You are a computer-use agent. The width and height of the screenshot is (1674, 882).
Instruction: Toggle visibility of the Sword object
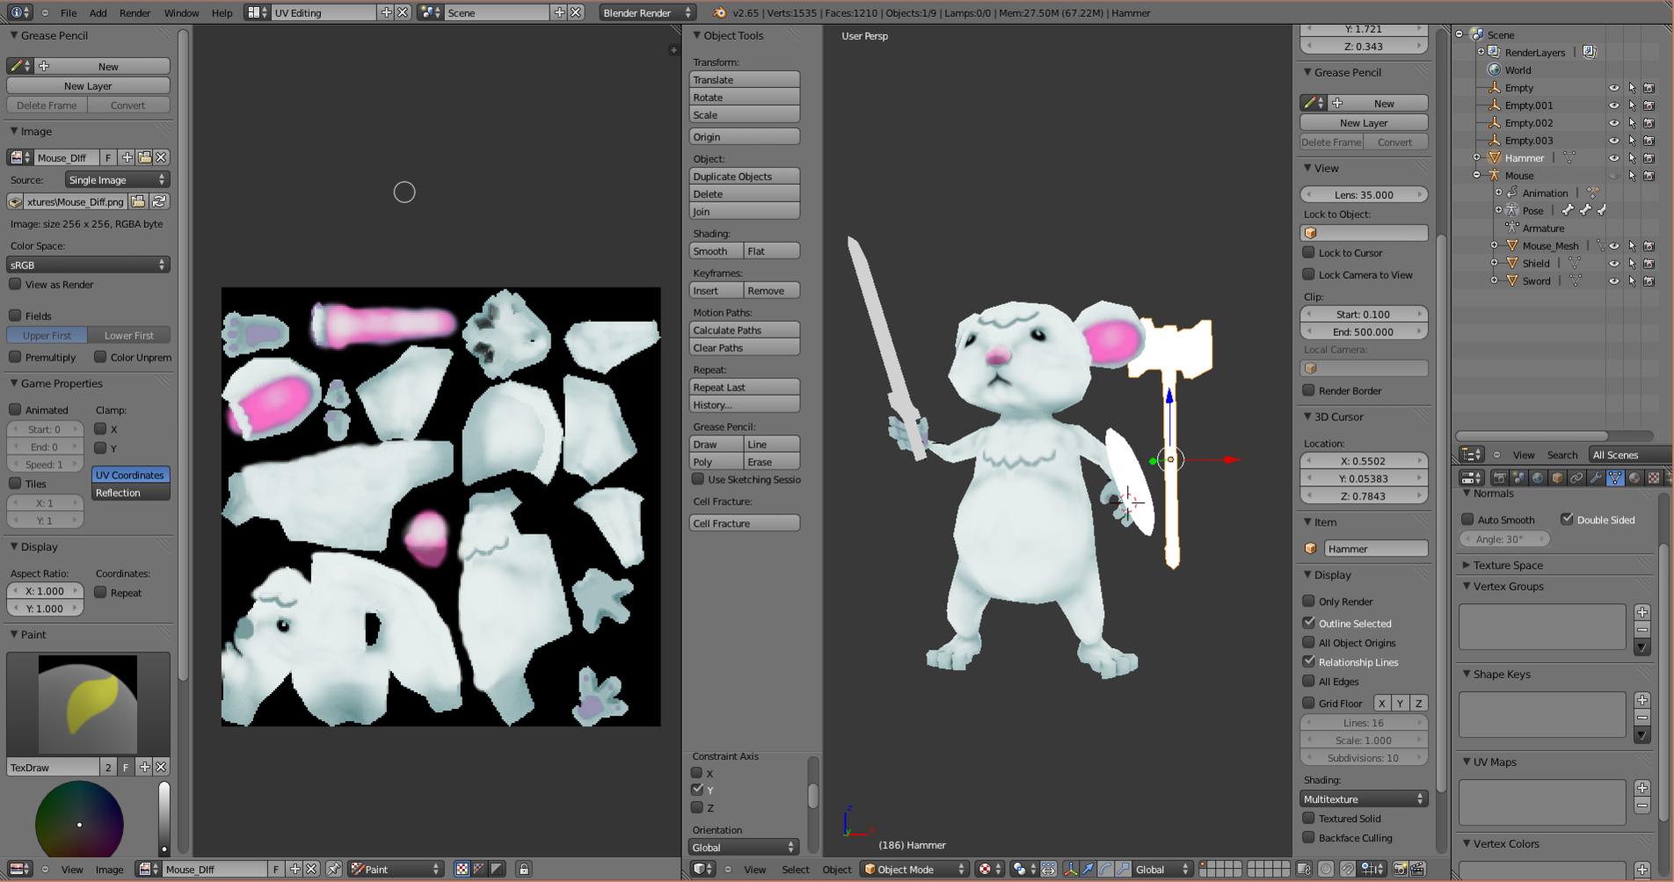(x=1613, y=281)
